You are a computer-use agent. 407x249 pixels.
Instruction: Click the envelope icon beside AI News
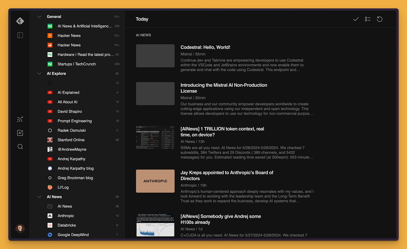pos(50,206)
